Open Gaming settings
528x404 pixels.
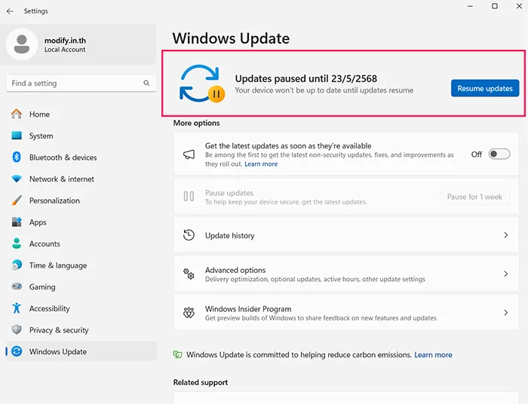[81, 286]
